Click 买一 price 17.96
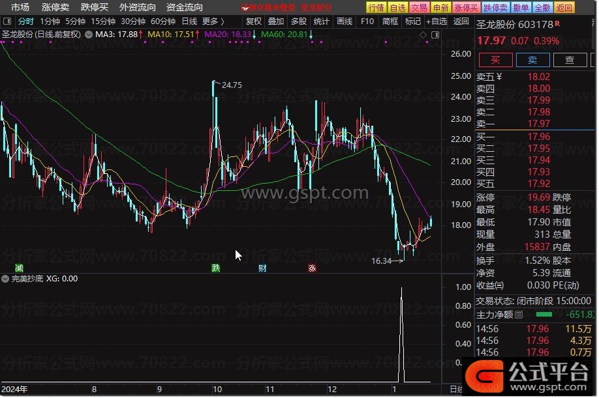Viewport: 599px width, 398px height. [x=538, y=137]
